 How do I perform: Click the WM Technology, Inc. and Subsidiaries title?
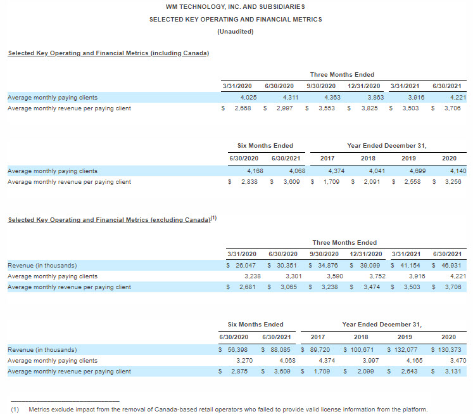coord(236,6)
